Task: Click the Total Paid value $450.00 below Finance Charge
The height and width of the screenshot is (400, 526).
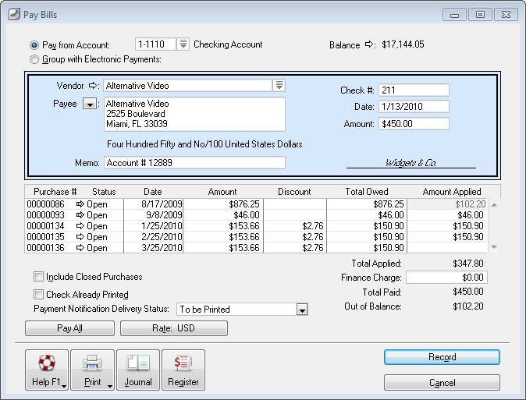Action: (468, 292)
